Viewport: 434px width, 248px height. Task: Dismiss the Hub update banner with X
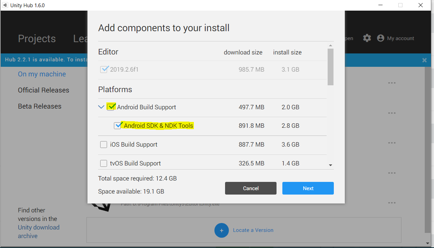[424, 60]
